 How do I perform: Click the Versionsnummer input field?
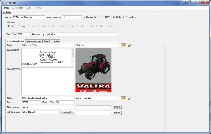[72, 17]
